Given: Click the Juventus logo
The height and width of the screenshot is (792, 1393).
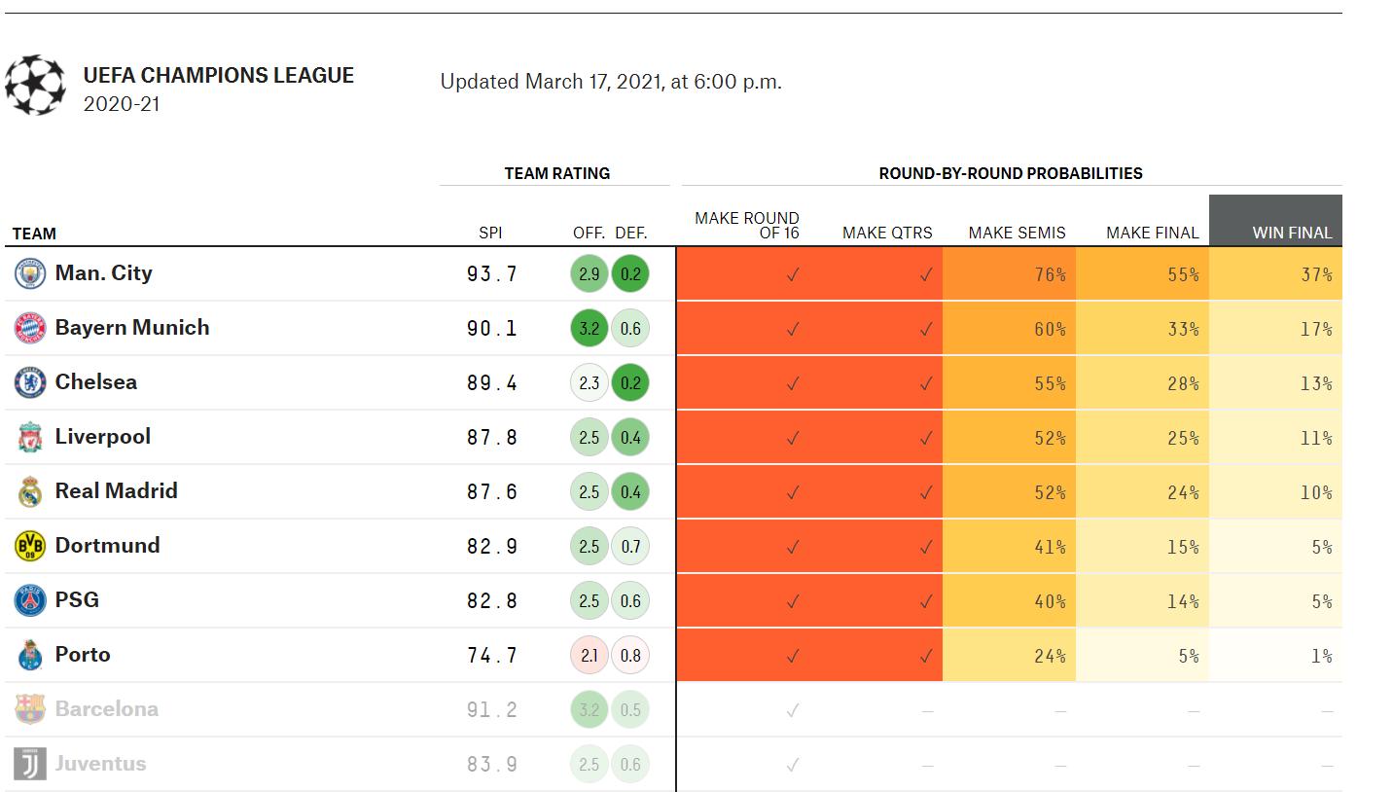Looking at the screenshot, I should point(30,765).
